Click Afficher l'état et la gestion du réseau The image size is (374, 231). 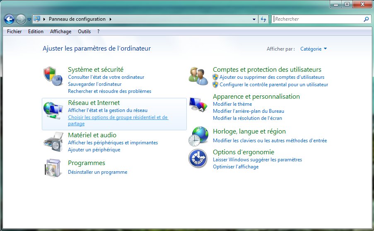(108, 110)
